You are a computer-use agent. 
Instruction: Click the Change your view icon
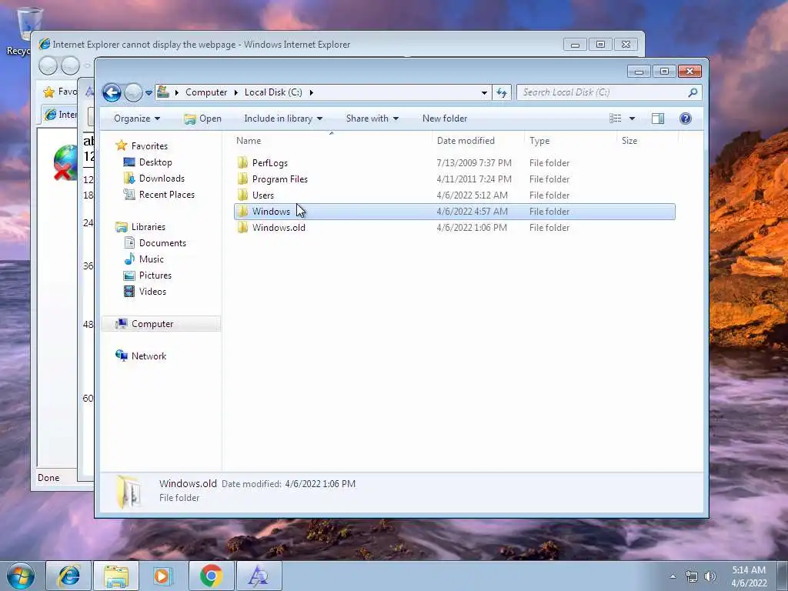click(x=615, y=119)
